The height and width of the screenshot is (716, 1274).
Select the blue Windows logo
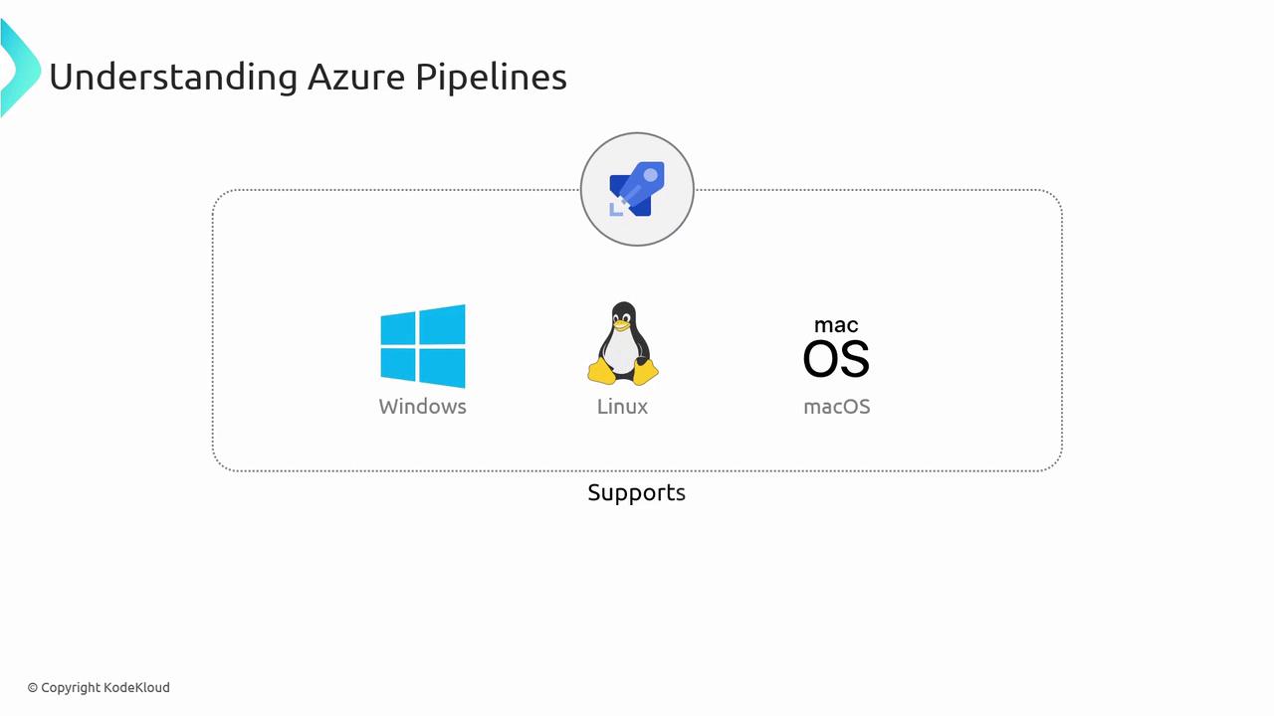pos(422,346)
